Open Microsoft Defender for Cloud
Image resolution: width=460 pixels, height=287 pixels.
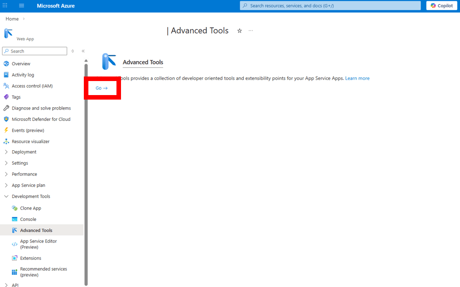coord(41,119)
